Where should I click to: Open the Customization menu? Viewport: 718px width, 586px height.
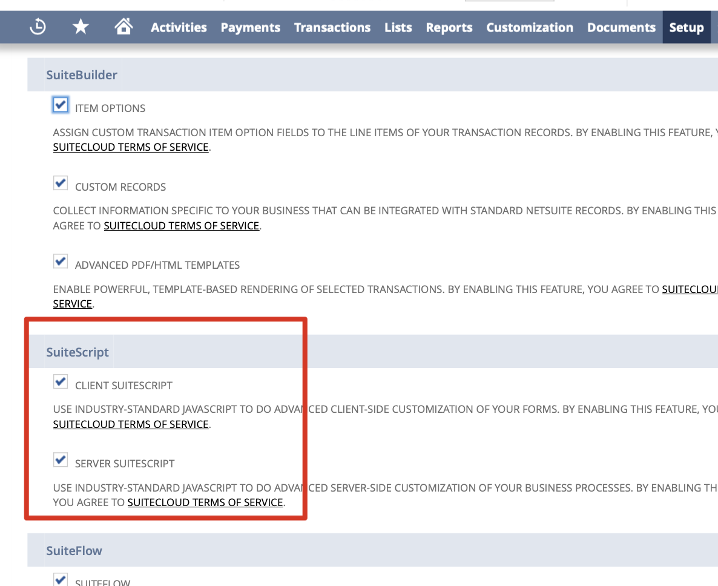(530, 27)
